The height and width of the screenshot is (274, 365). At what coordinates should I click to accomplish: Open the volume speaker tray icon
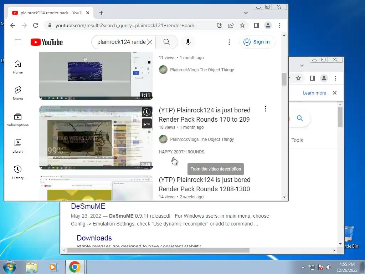pos(329,267)
